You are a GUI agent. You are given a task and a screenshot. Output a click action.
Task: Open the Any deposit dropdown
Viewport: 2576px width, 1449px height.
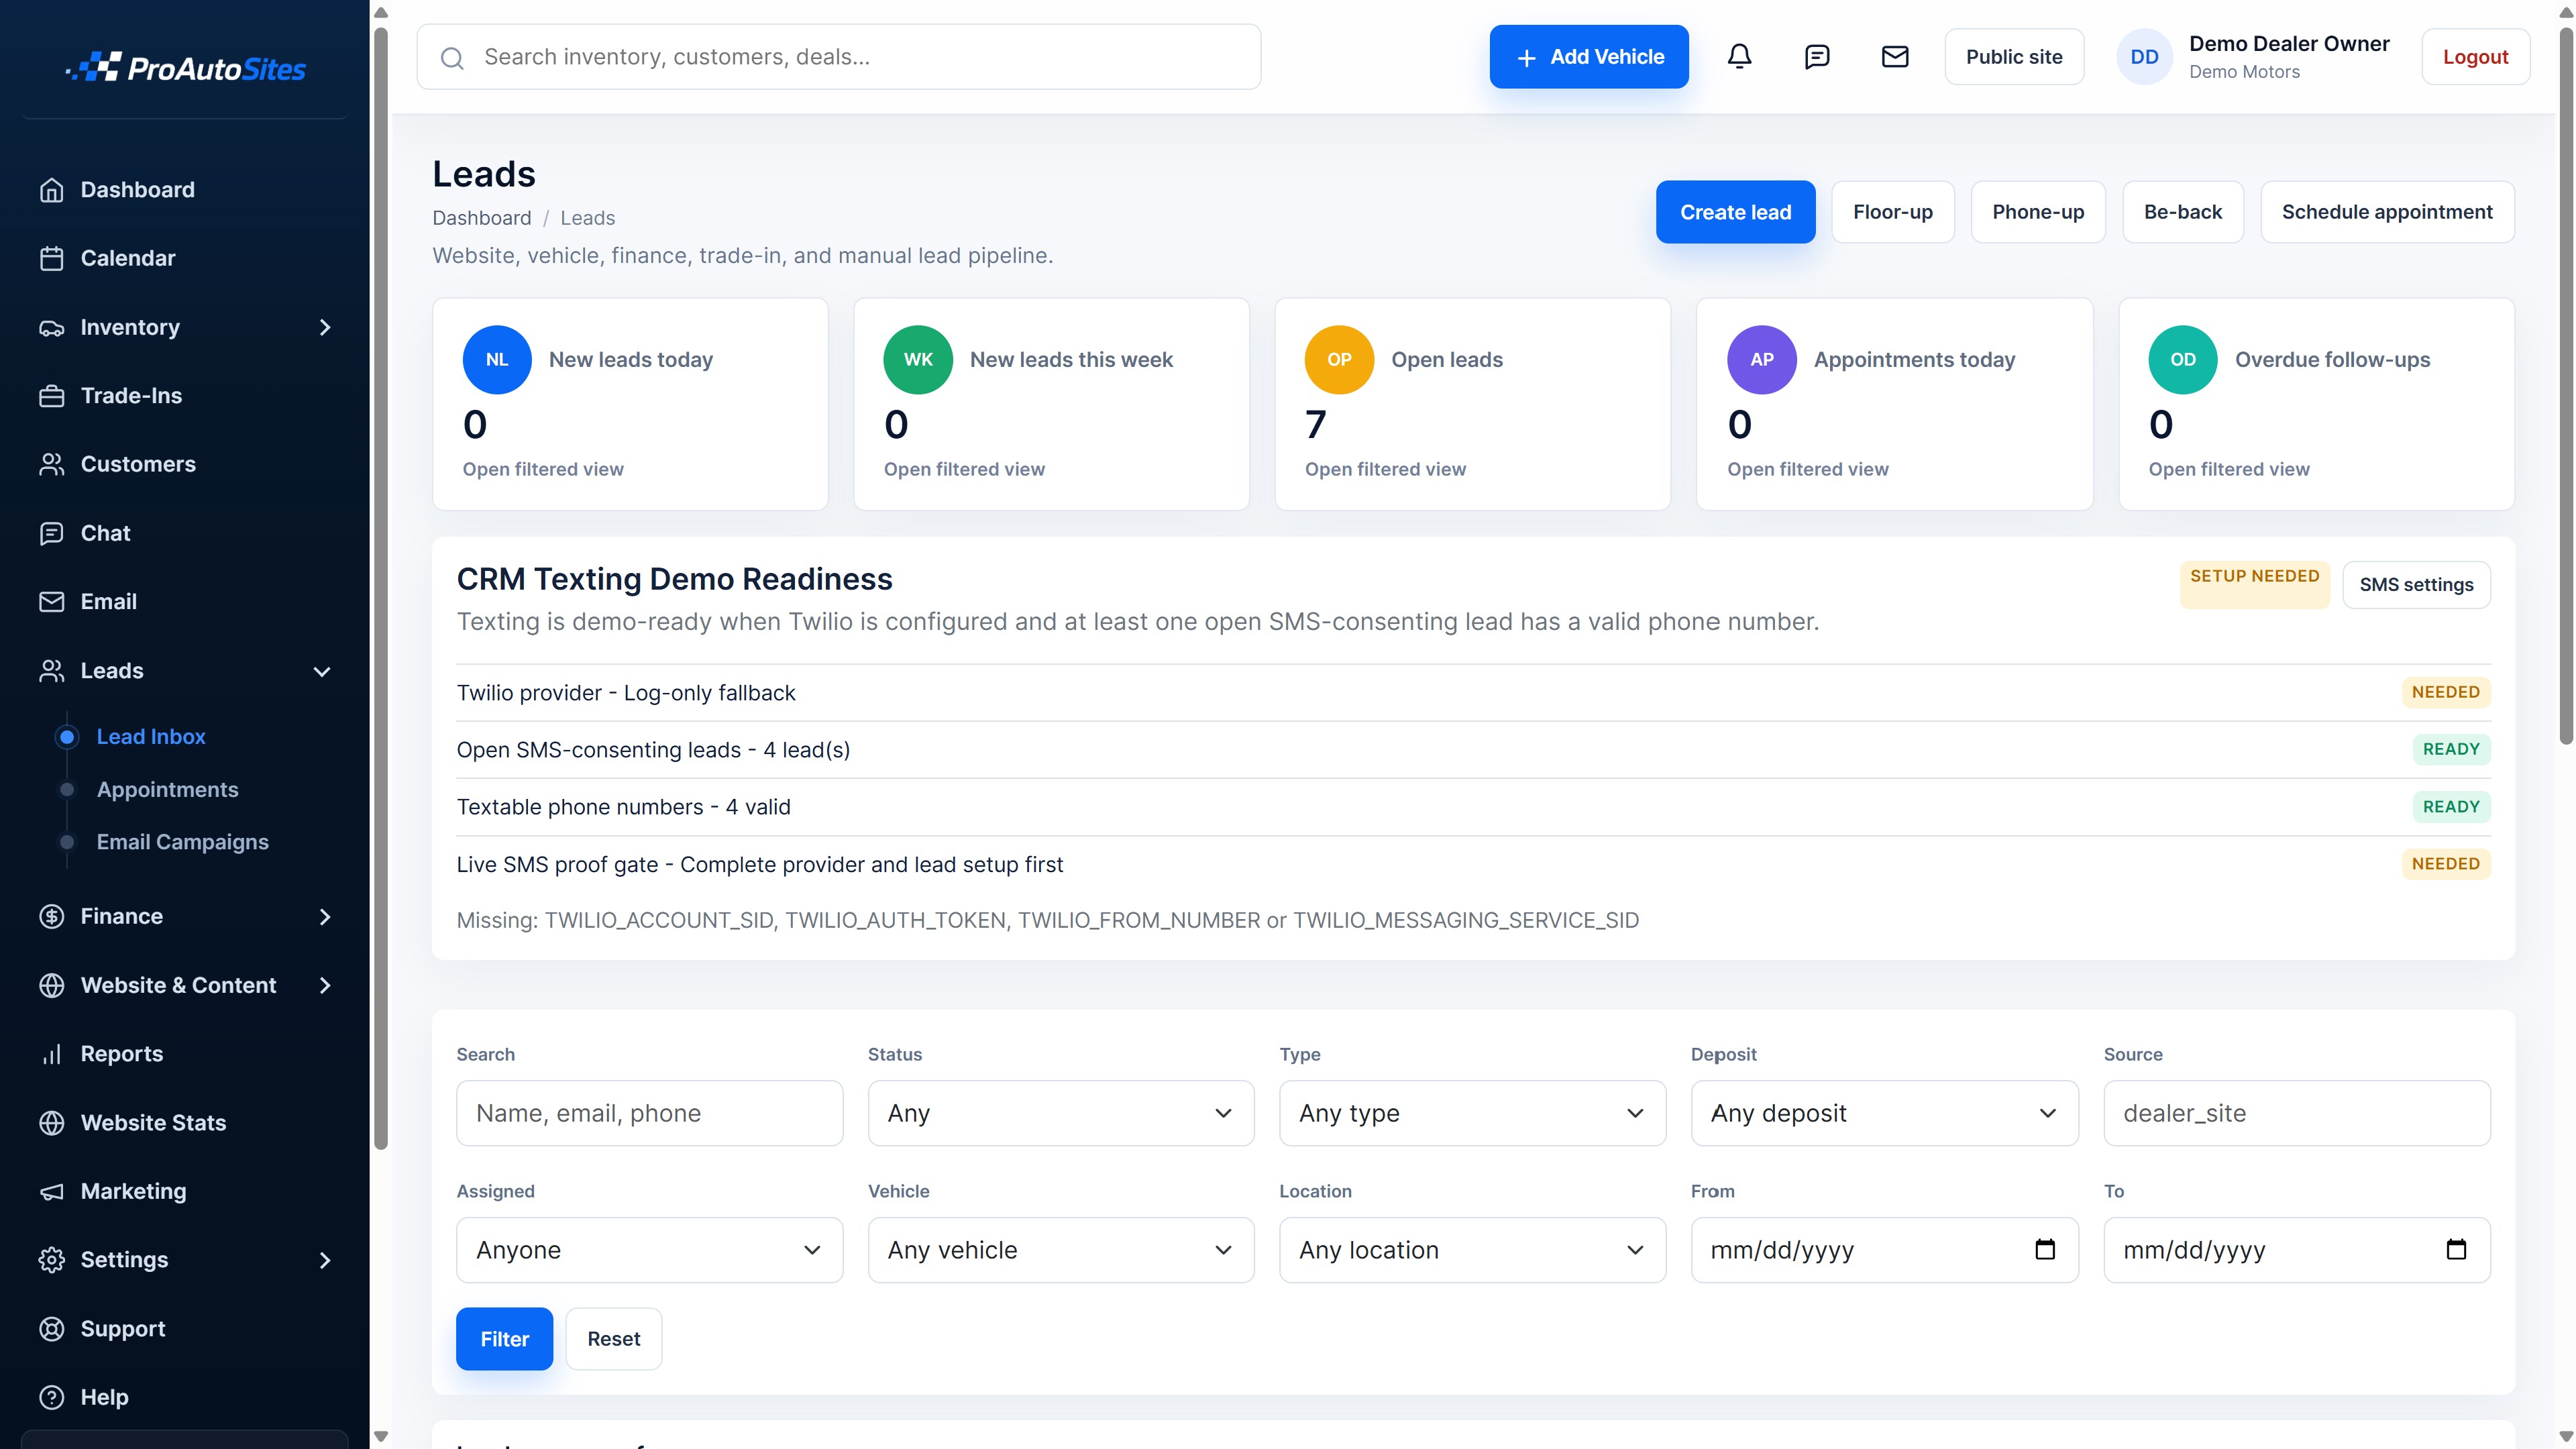(x=1884, y=1113)
